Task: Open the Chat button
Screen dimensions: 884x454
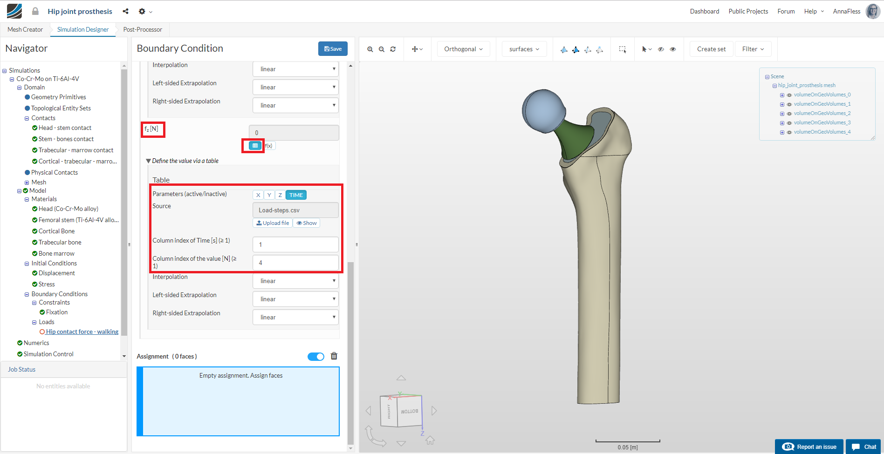Action: (863, 447)
